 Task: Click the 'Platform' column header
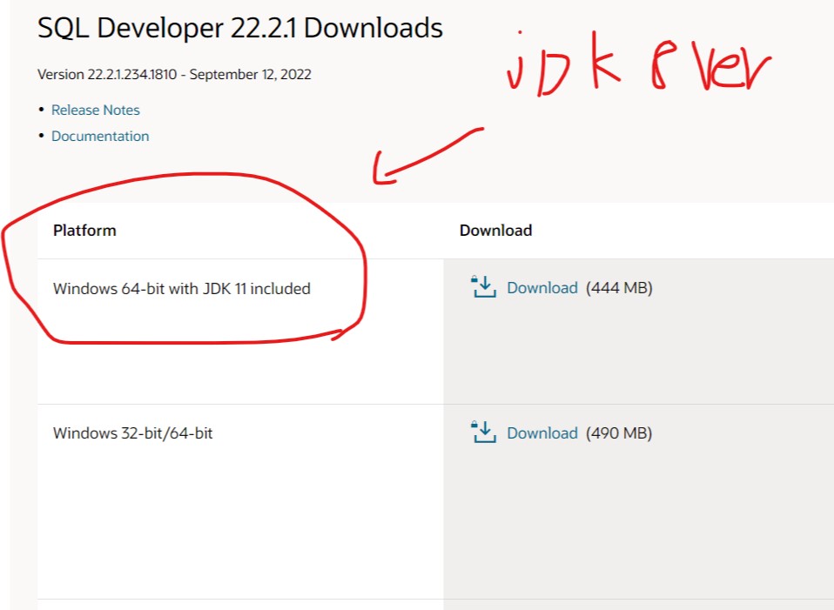[x=84, y=231]
